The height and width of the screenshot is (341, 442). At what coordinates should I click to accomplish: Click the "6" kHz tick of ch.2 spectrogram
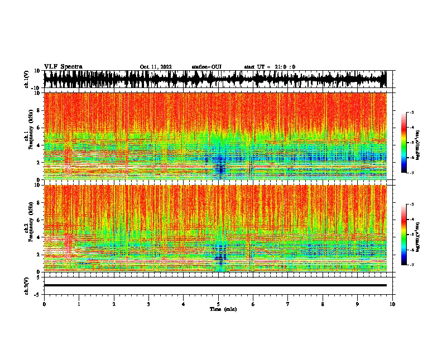pos(39,220)
